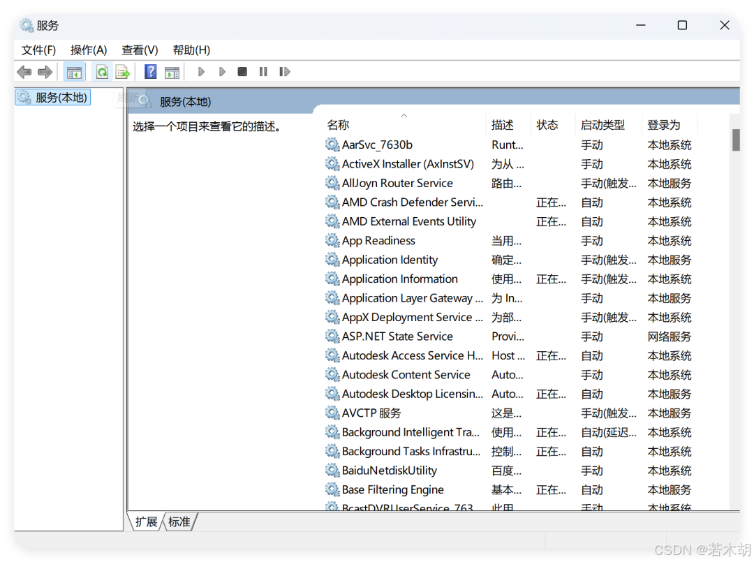Select the Autodesk Access Service Host row
This screenshot has width=754, height=562.
pos(413,355)
